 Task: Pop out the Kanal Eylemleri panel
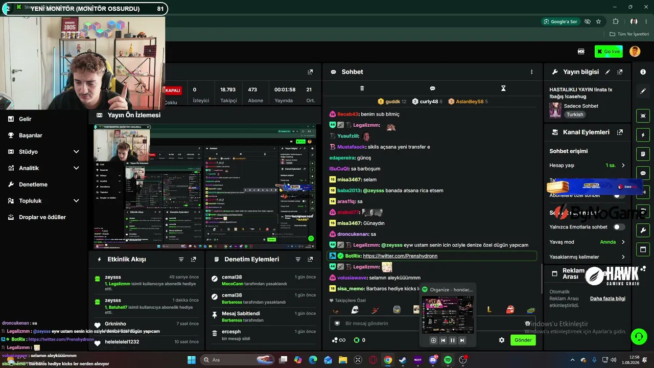click(x=620, y=132)
